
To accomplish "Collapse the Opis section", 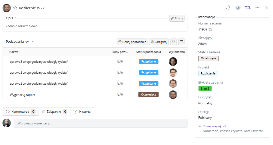I will click(15, 18).
